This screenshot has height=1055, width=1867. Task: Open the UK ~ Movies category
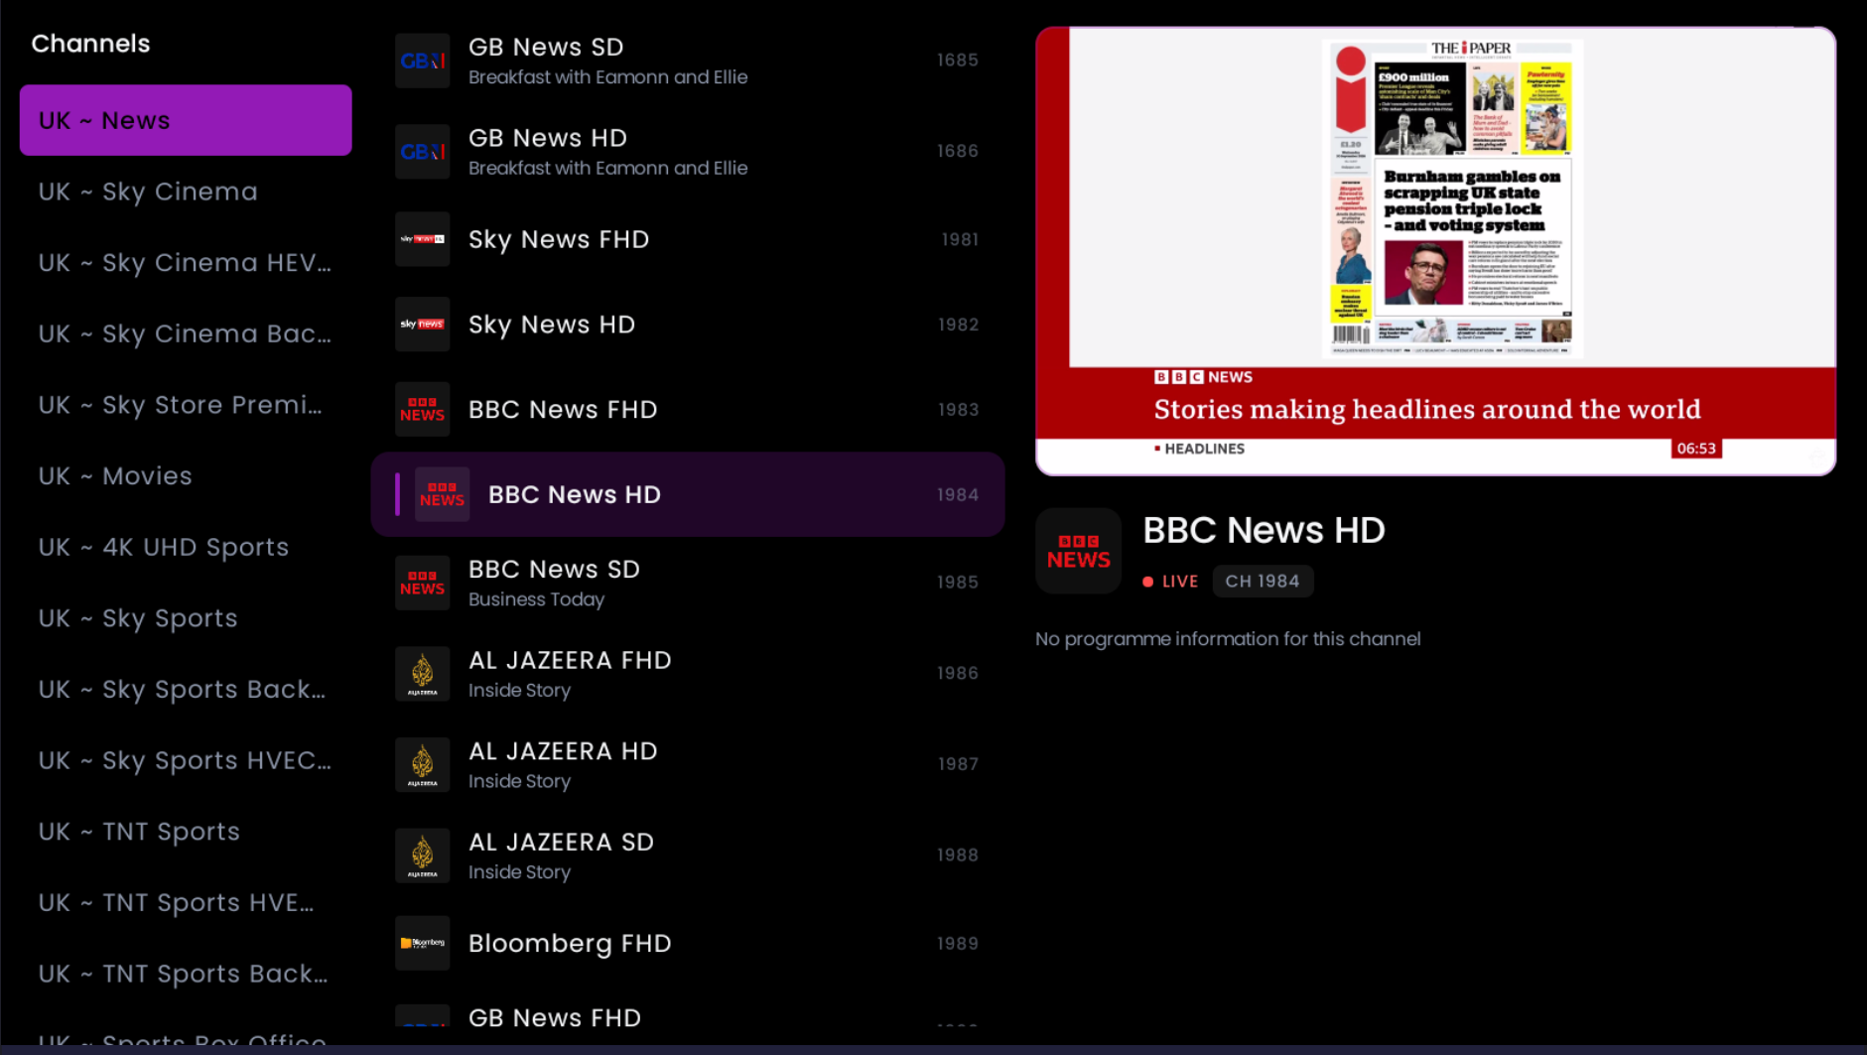186,476
